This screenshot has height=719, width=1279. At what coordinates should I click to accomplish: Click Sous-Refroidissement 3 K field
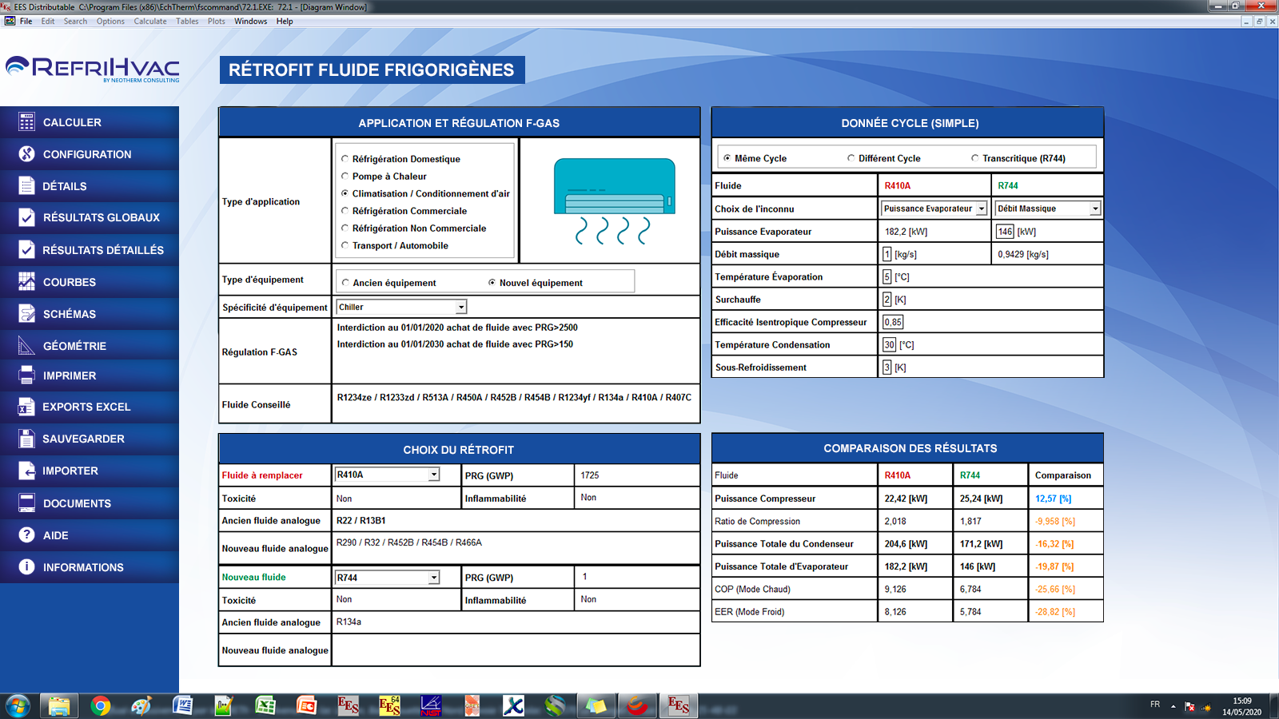pyautogui.click(x=887, y=367)
